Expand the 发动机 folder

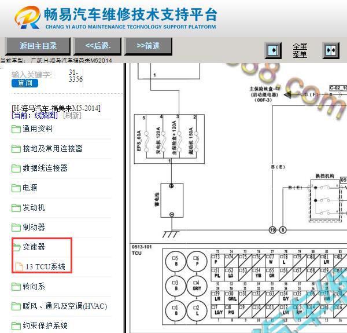(34, 207)
